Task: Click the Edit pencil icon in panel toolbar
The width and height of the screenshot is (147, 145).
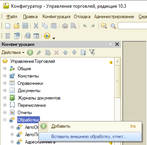Action: [x=39, y=52]
